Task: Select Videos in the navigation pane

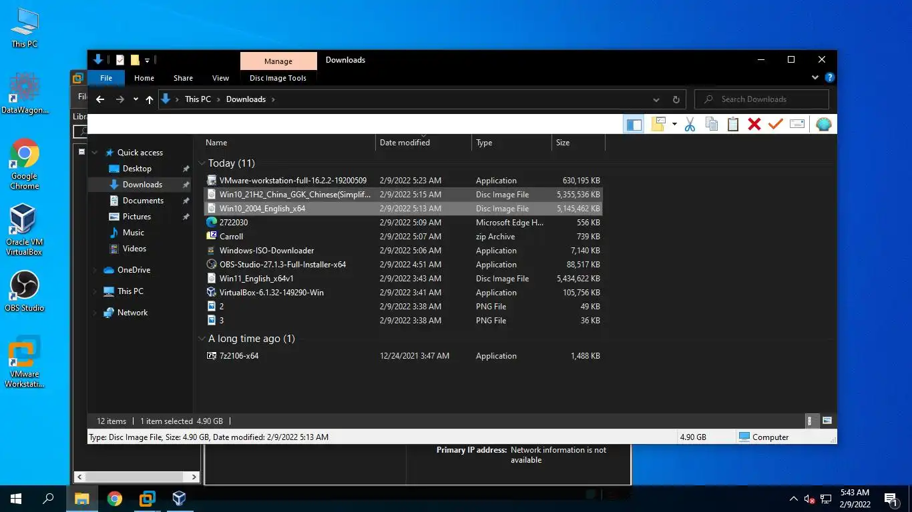Action: pos(134,249)
